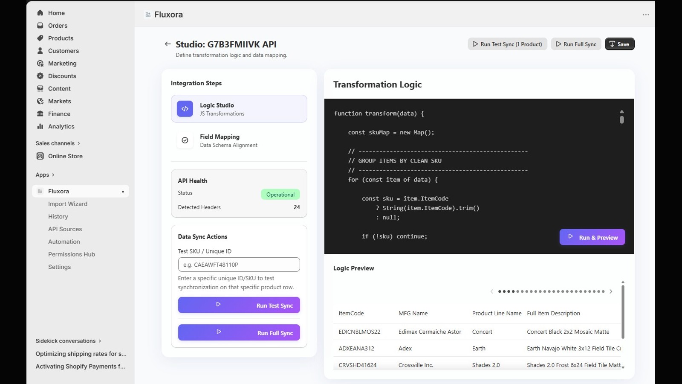This screenshot has width=682, height=384.
Task: Click the Concert Black 2x2 Mosaic Matte cell
Action: 568,332
